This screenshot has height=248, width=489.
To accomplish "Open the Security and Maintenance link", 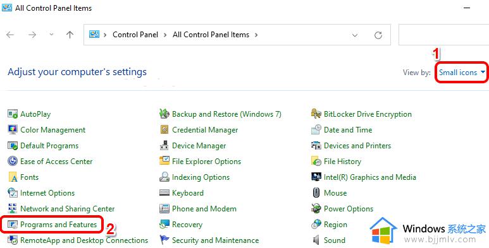I will tap(216, 240).
